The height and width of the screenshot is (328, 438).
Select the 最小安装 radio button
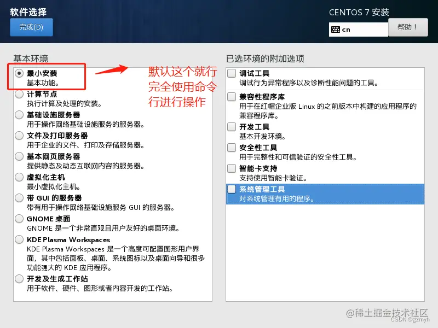[x=19, y=73]
